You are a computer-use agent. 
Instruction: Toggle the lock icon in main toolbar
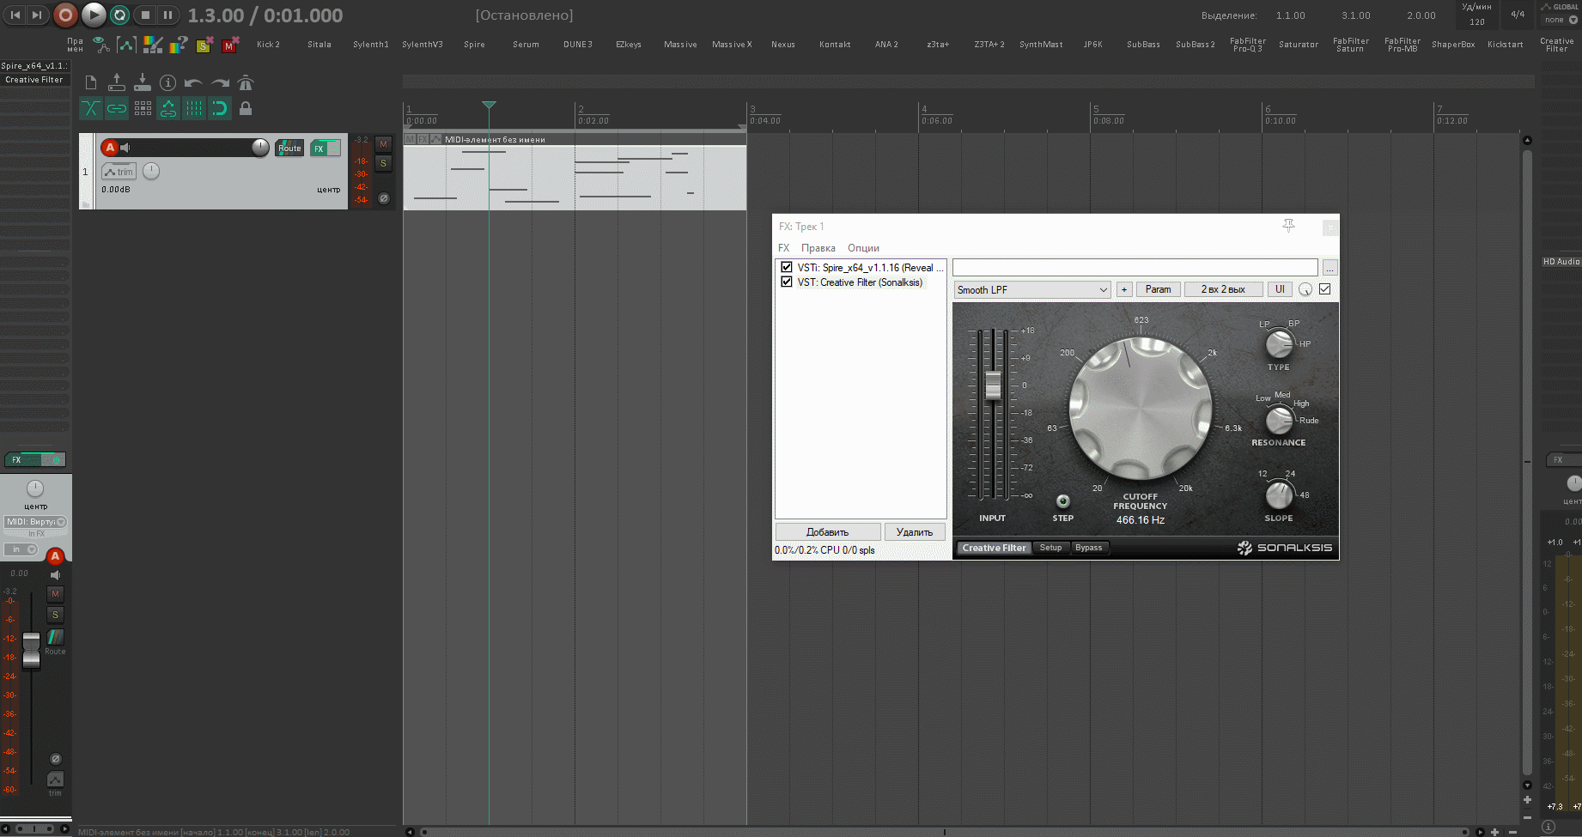tap(246, 108)
